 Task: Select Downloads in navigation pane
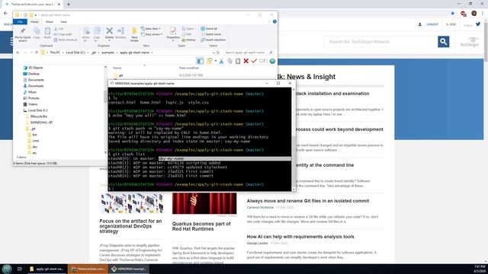tap(33, 86)
